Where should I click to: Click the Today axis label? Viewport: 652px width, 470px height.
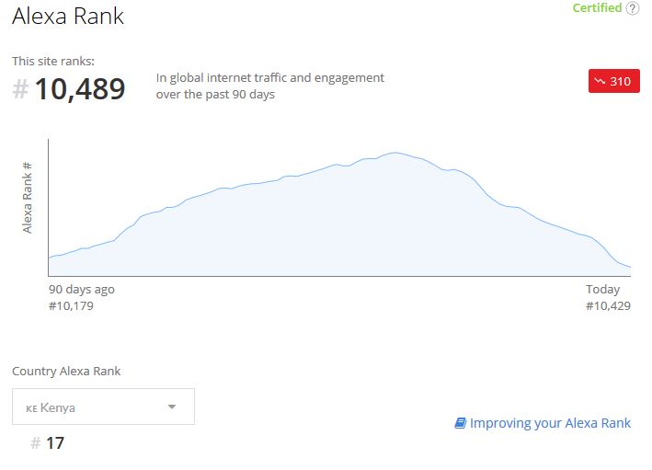[x=602, y=289]
